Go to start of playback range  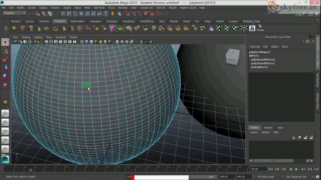coord(271,169)
